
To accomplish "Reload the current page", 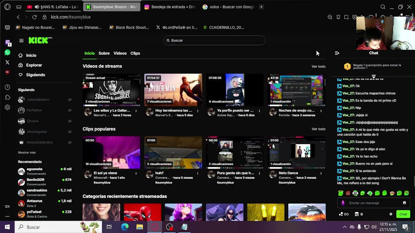I will pos(34,17).
